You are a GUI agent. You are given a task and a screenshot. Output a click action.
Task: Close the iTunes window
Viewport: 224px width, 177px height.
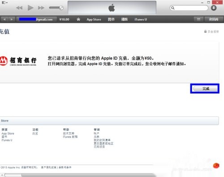click(x=217, y=2)
